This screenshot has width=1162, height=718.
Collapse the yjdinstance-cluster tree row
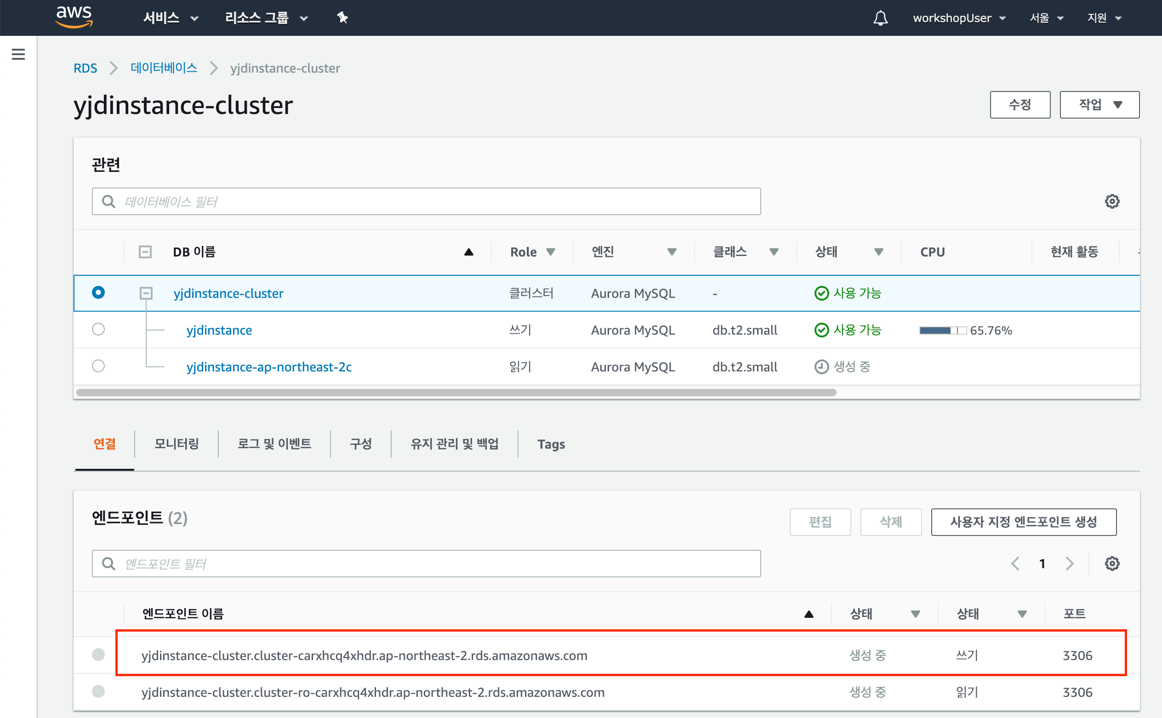[146, 293]
